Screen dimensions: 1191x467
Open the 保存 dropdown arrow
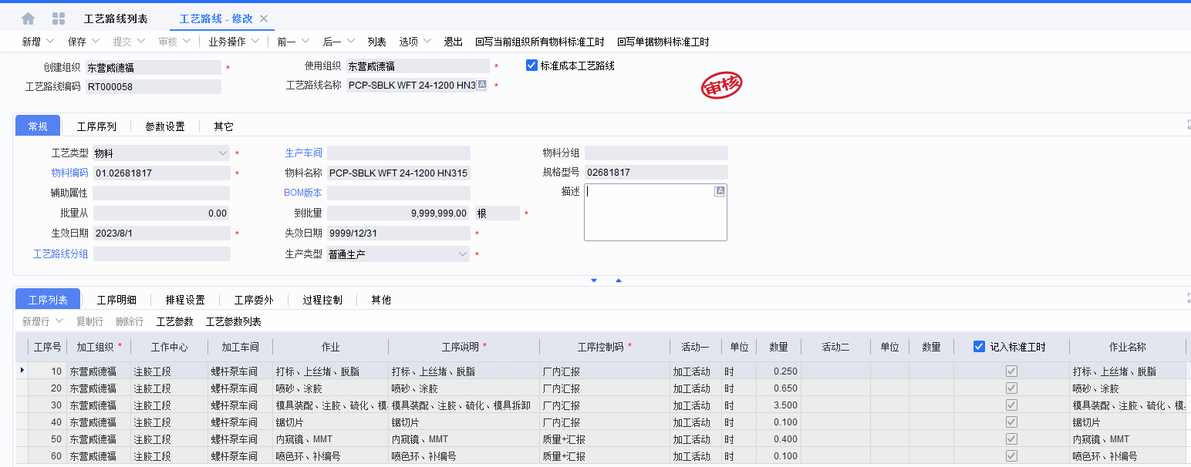tap(96, 42)
